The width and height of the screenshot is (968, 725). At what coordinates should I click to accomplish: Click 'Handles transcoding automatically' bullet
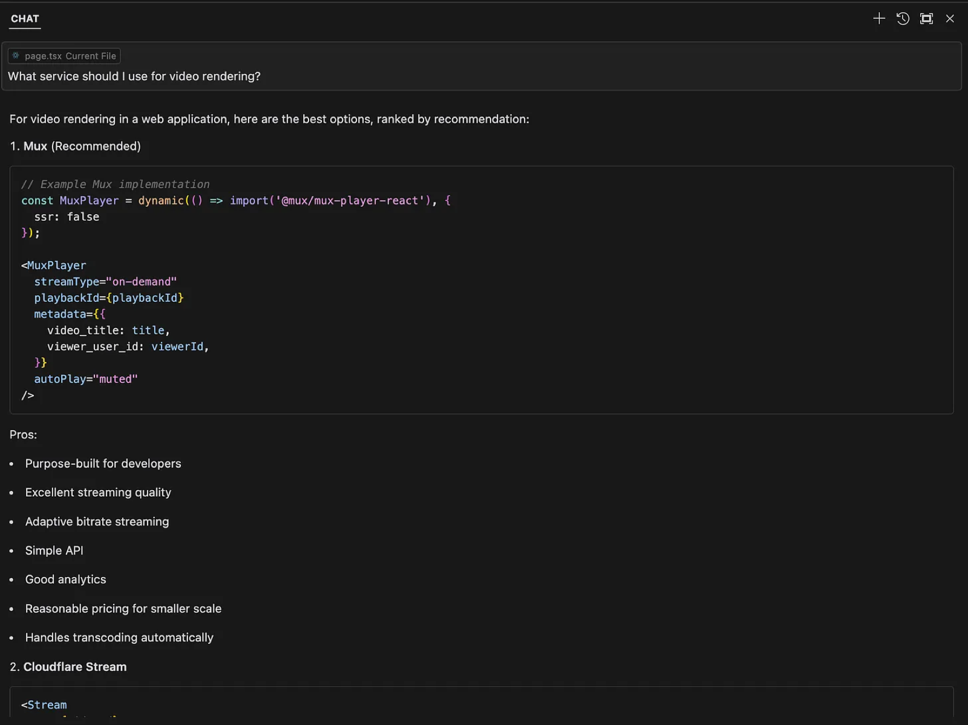pyautogui.click(x=119, y=638)
